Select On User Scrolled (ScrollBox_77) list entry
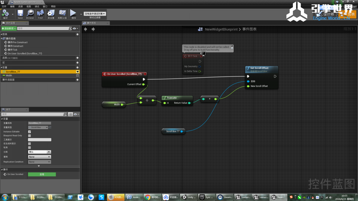This screenshot has height=201, width=358. tap(25, 54)
